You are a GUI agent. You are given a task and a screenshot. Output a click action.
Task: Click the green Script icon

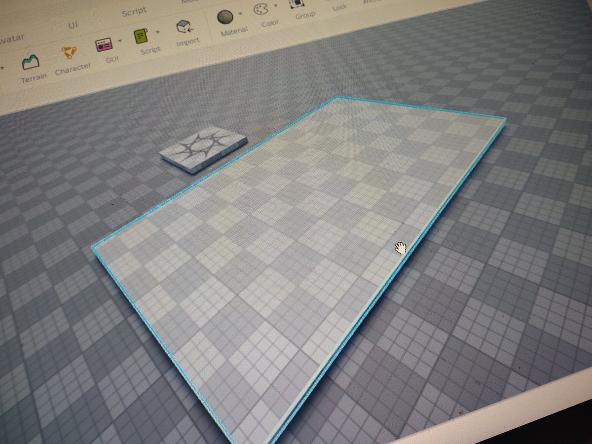coord(141,37)
